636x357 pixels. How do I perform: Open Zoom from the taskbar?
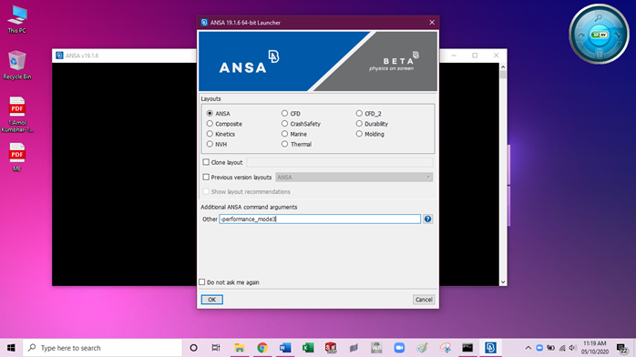[x=399, y=348]
